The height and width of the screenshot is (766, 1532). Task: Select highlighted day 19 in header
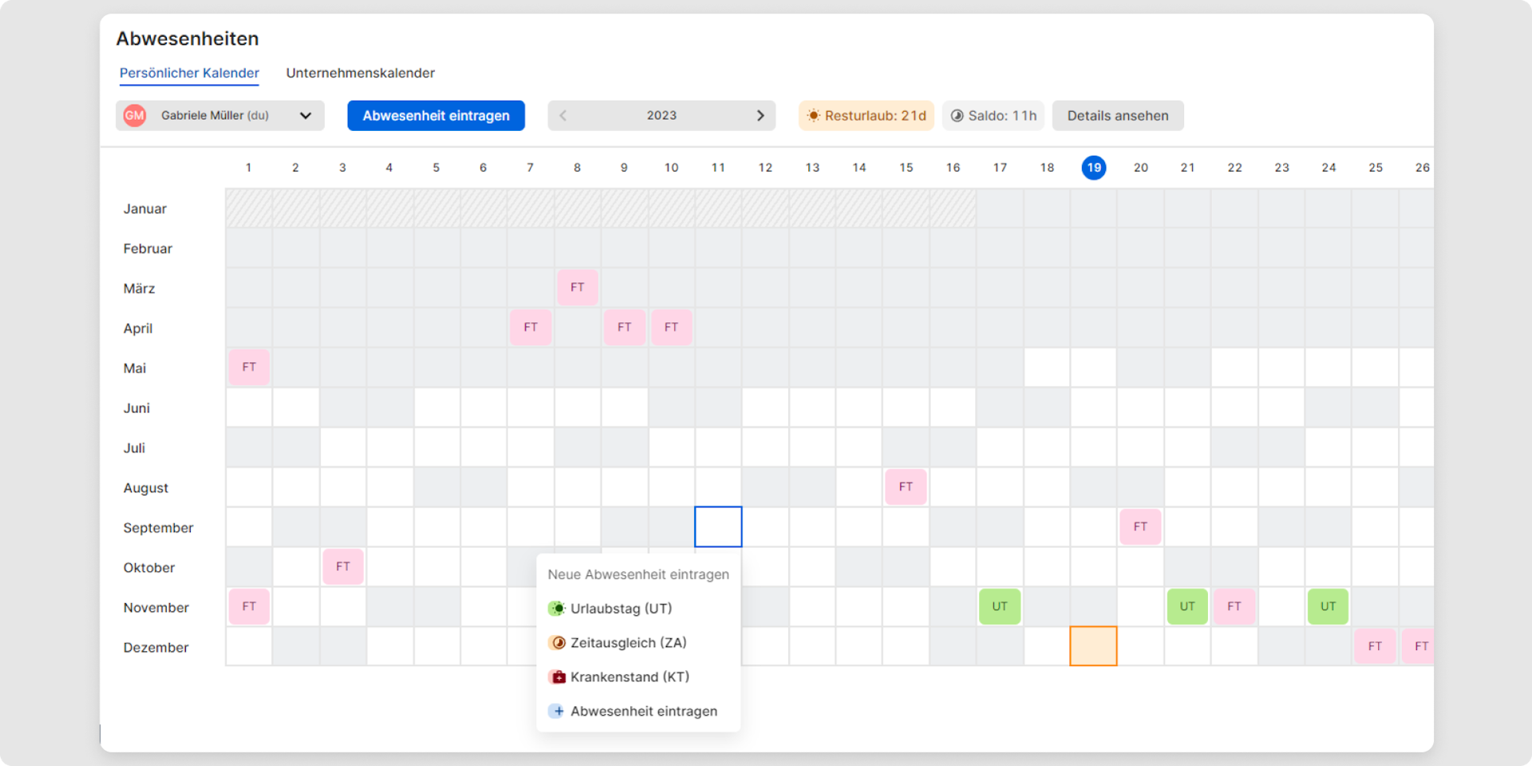(1094, 168)
